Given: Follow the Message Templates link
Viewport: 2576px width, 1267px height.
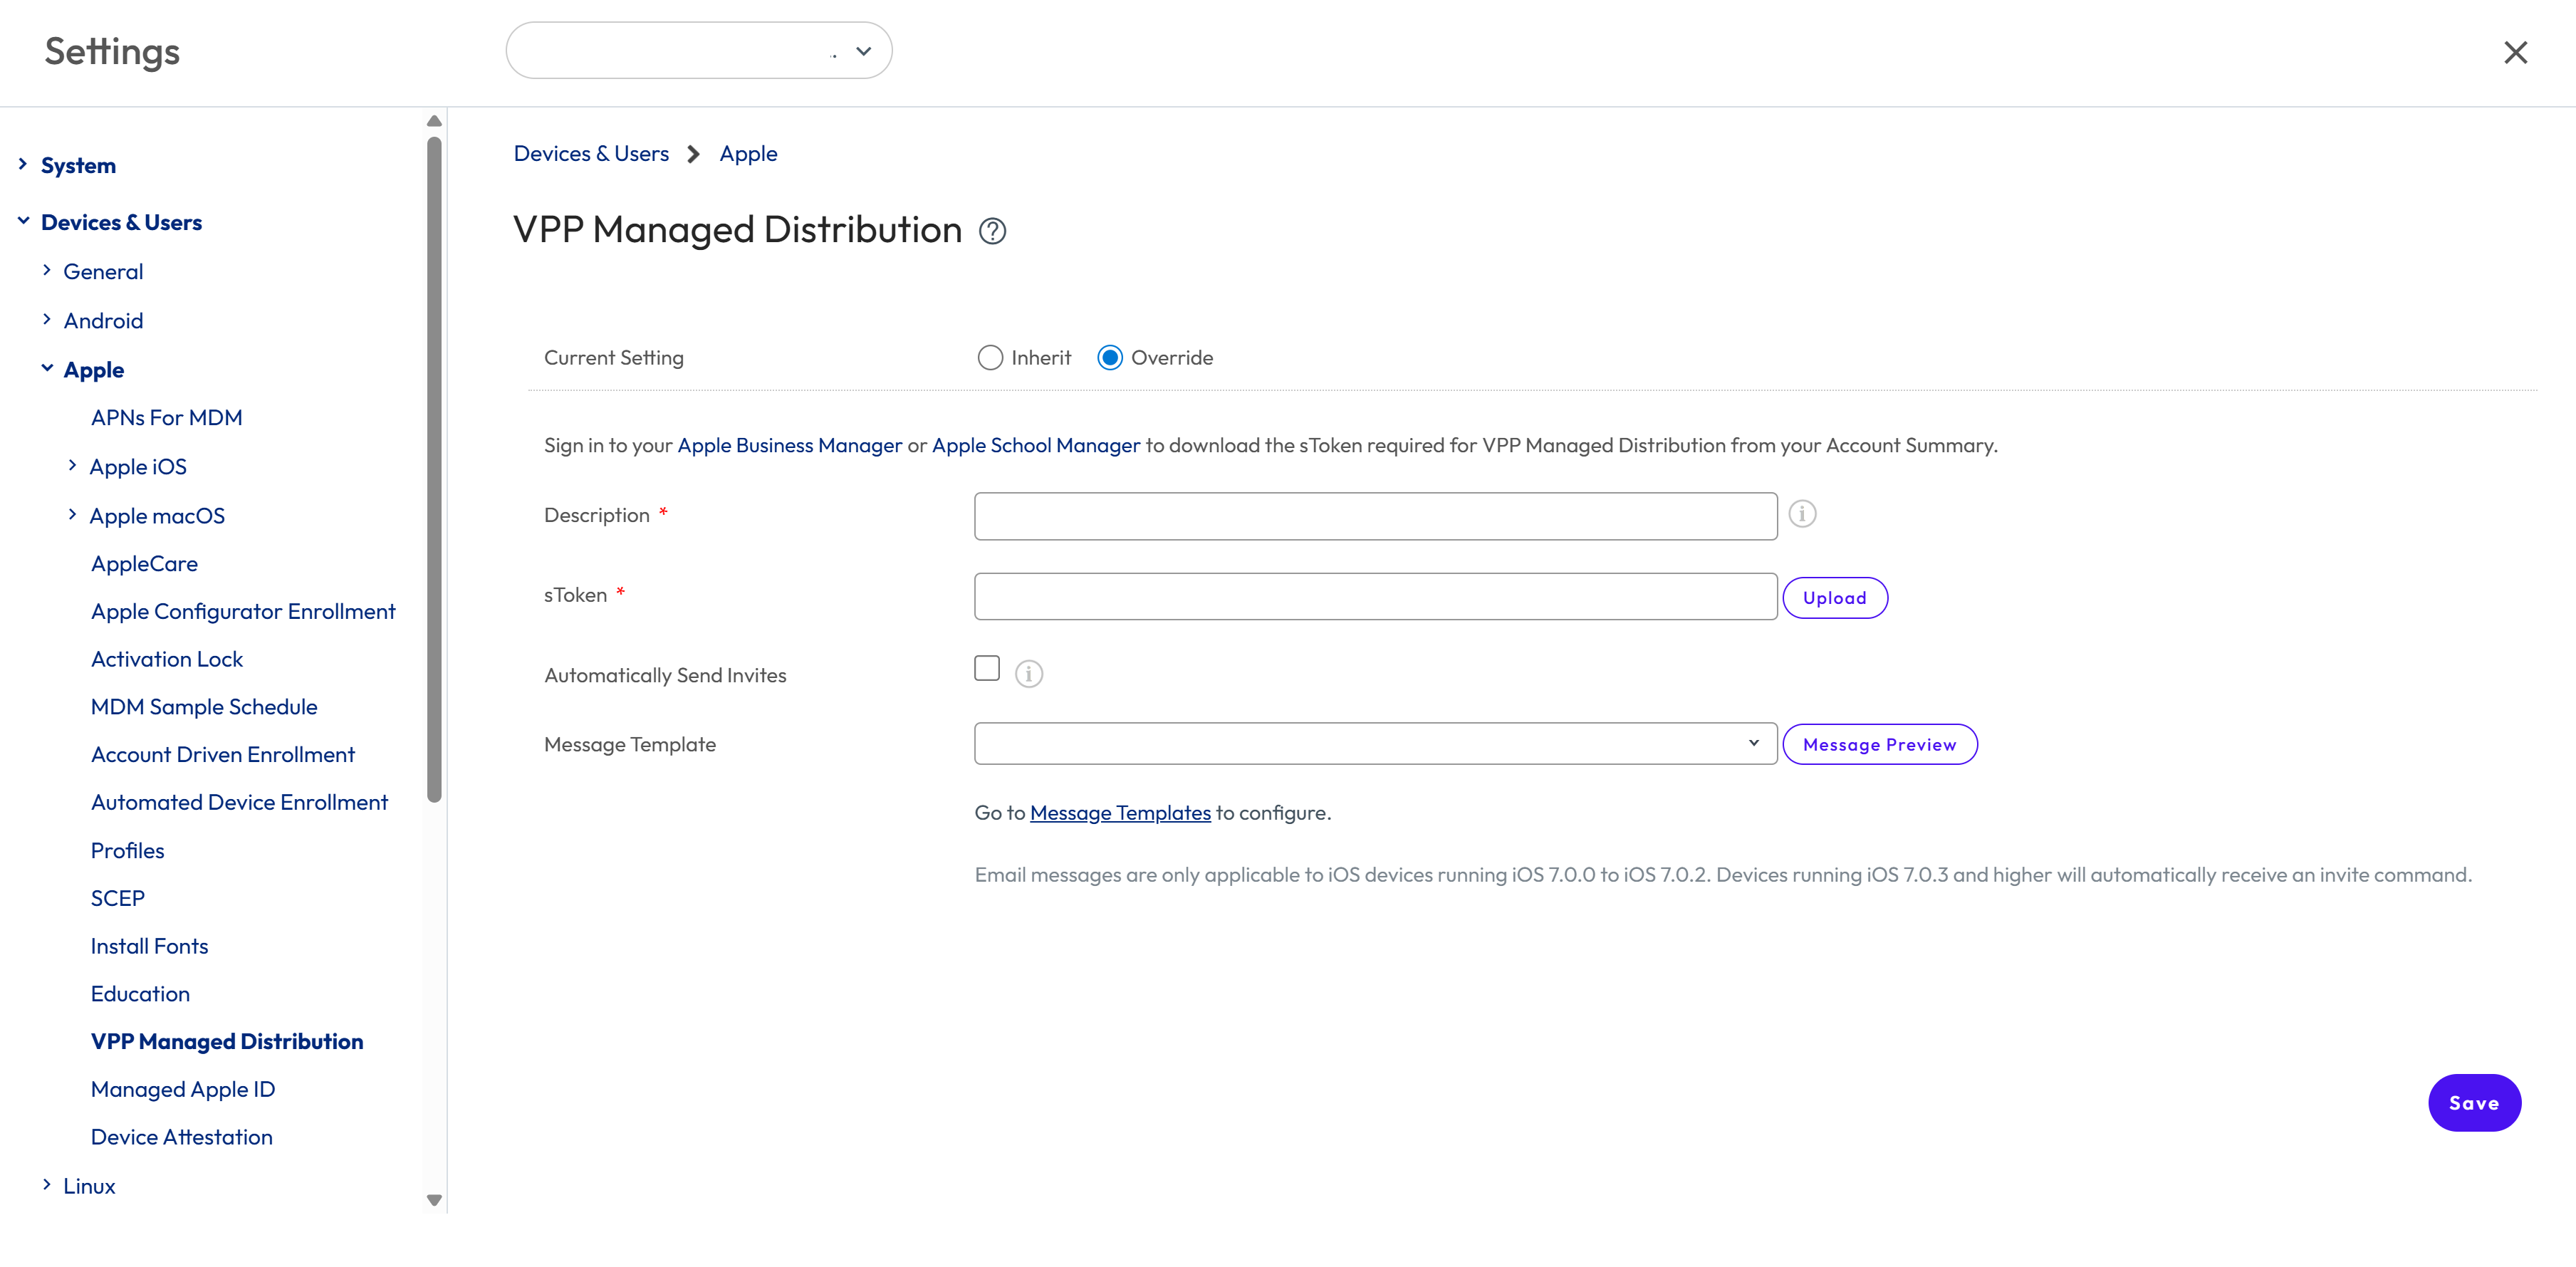Looking at the screenshot, I should click(1120, 813).
